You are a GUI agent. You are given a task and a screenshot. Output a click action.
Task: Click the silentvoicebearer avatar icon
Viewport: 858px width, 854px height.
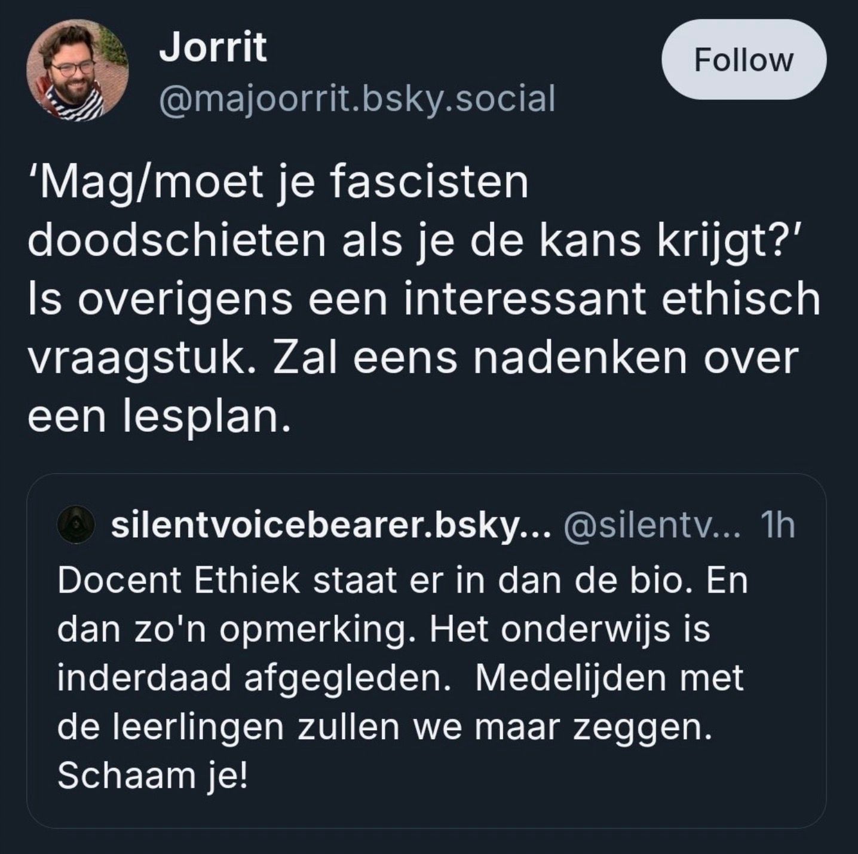click(x=76, y=524)
